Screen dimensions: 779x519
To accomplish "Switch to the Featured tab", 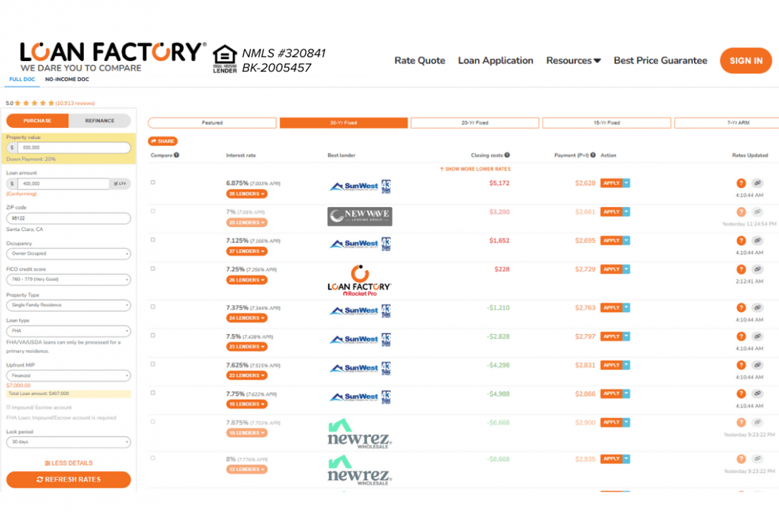I will point(212,123).
